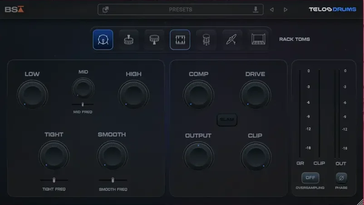Click the OVERSAMPLING label text
The width and height of the screenshot is (364, 205).
click(x=310, y=188)
